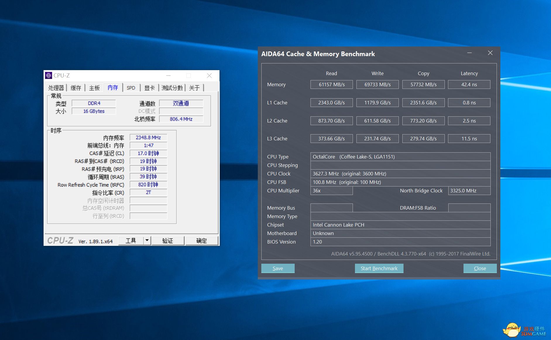Viewport: 551px width, 340px height.
Task: Click the CPU Type field OctalCore
Action: (x=400, y=157)
